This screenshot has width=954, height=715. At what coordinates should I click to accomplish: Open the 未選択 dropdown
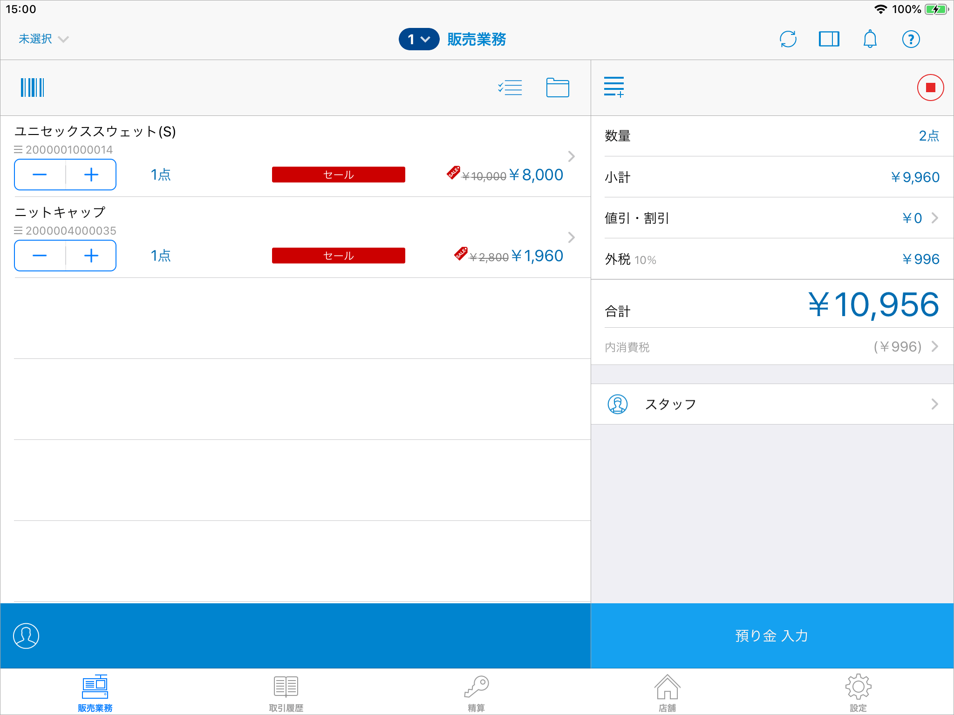tap(43, 39)
